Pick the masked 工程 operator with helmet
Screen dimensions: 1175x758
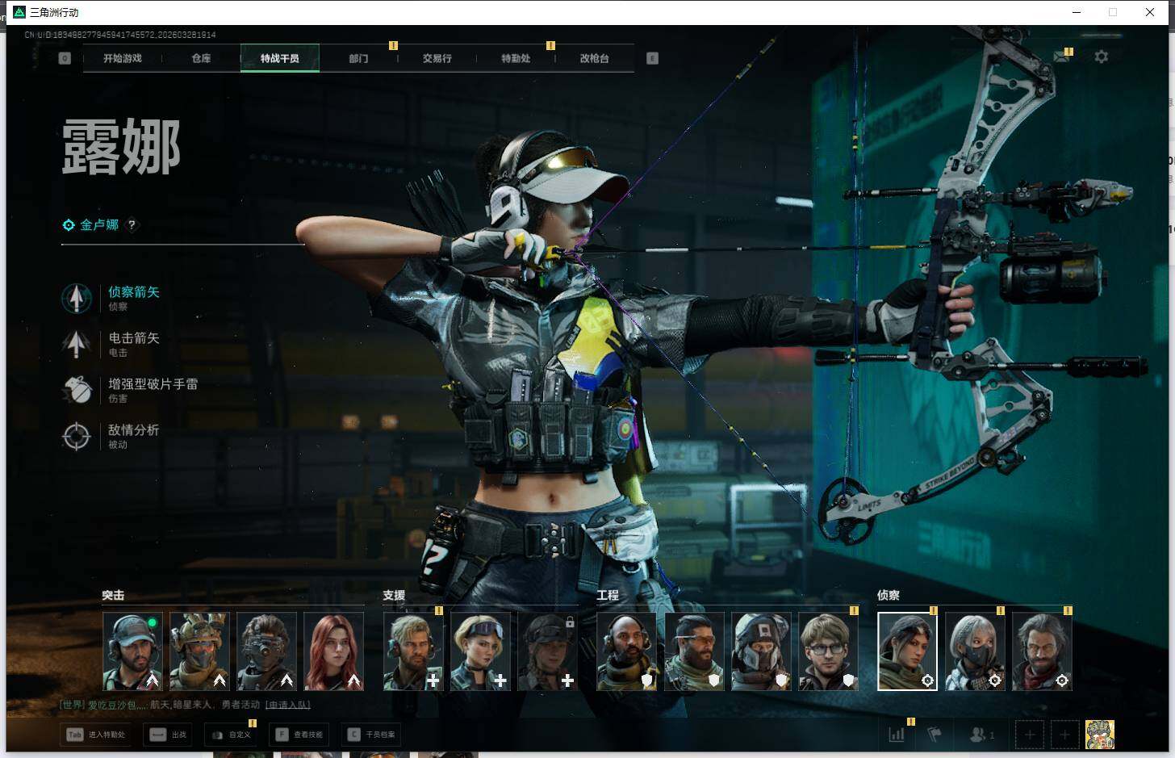click(x=761, y=651)
